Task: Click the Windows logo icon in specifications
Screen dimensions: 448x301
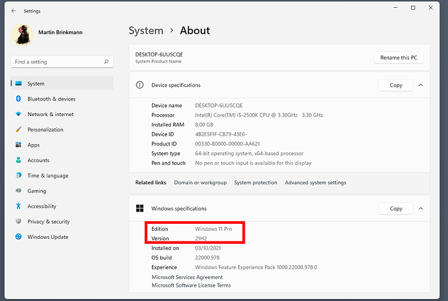Action: (x=140, y=208)
